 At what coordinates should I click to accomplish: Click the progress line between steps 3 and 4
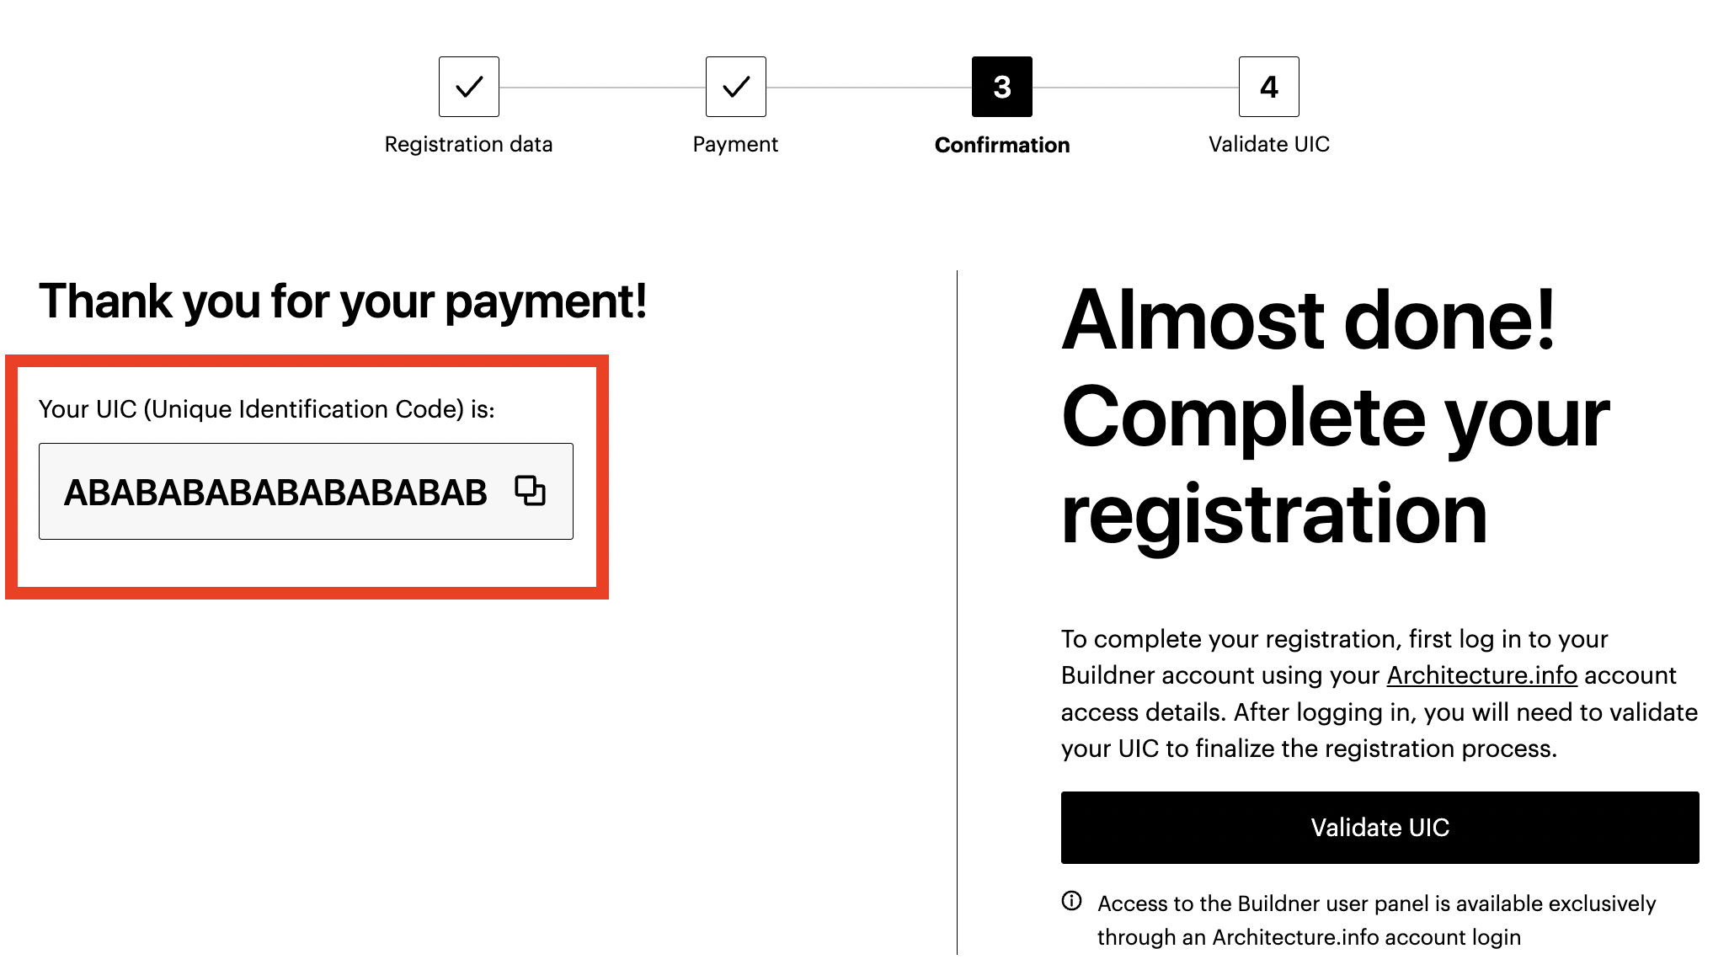tap(1135, 88)
